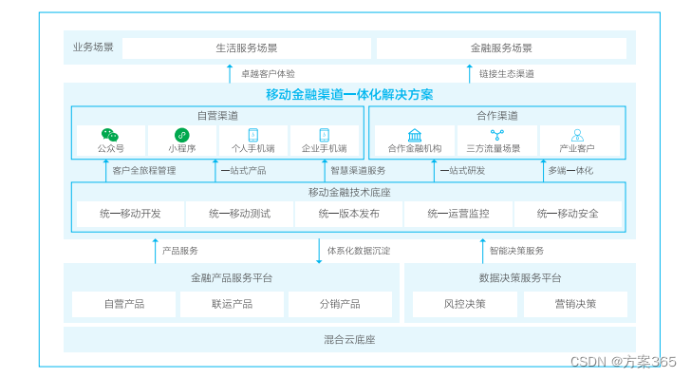The height and width of the screenshot is (378, 691).
Task: Click the 卓越客户体验 label
Action: (268, 74)
